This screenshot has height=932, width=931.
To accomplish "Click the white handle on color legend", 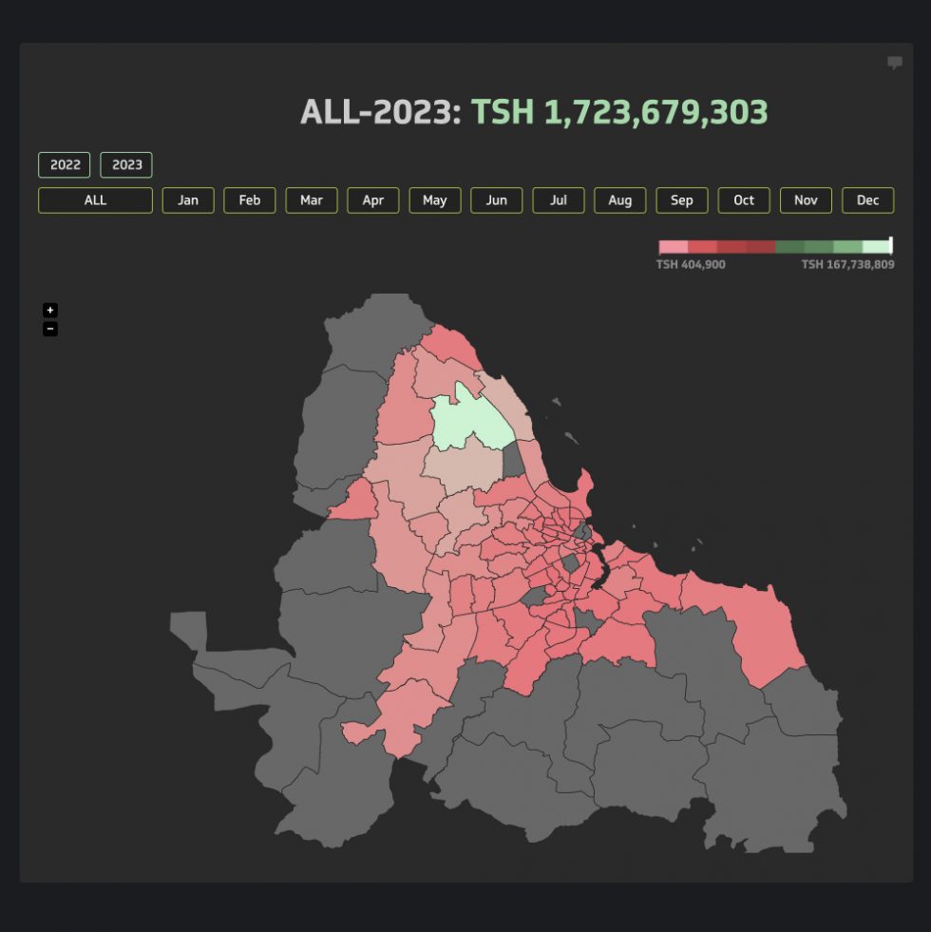I will [890, 246].
